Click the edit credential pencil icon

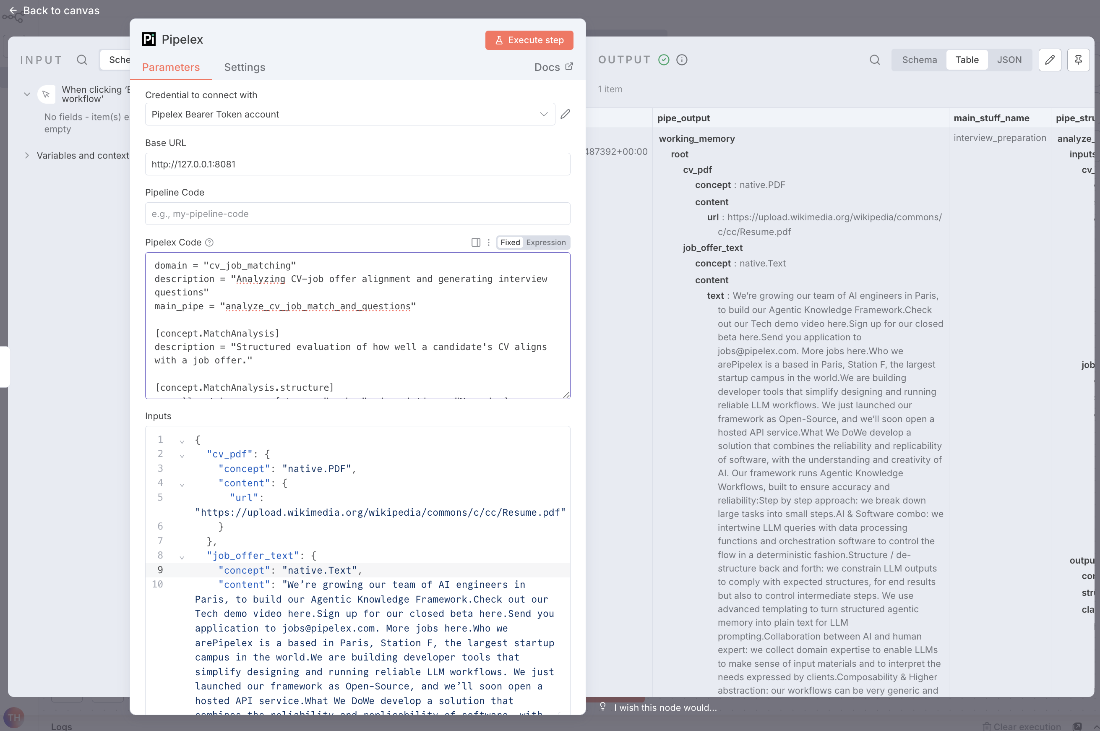click(565, 114)
